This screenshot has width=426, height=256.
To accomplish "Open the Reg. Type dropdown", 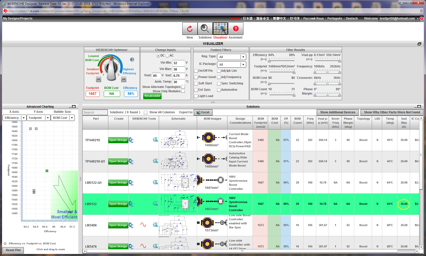I will (243, 57).
